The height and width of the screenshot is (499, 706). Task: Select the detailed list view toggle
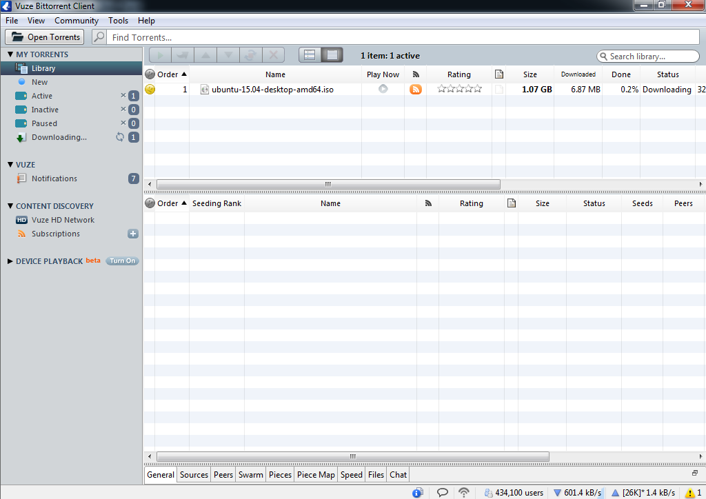tap(332, 55)
